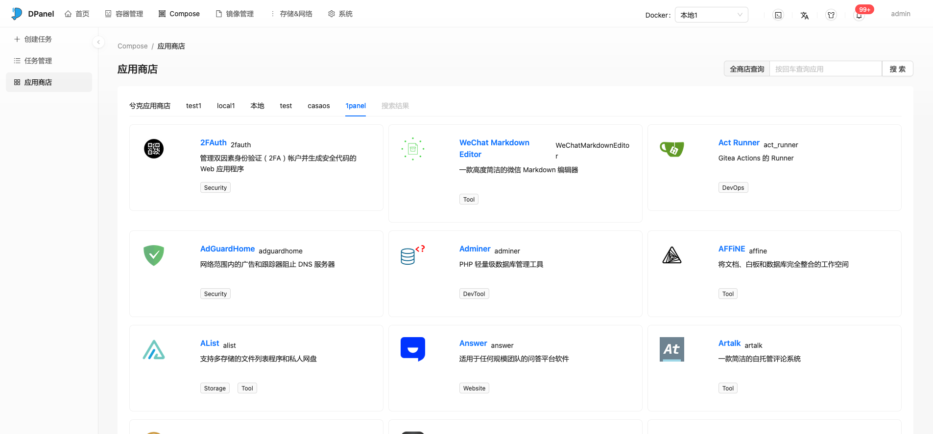Click Security tag on AdGuardHome card

point(215,294)
